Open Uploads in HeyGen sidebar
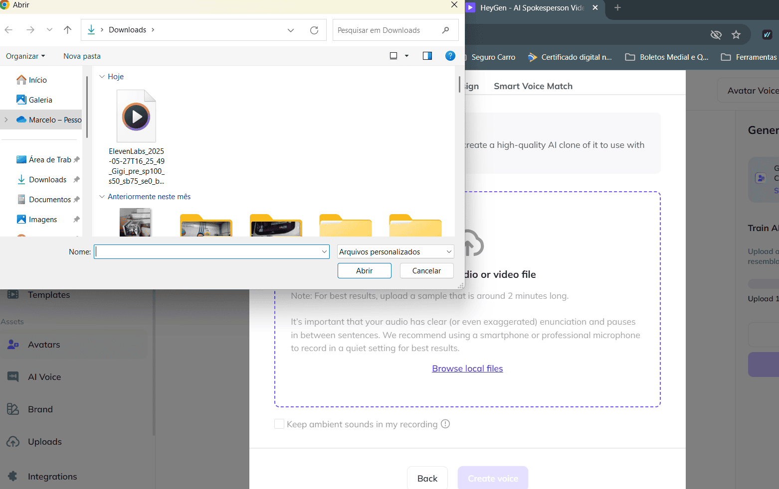 pyautogui.click(x=44, y=442)
